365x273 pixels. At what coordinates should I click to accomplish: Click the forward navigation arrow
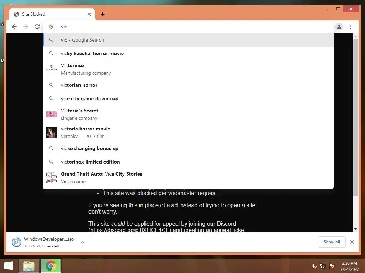[x=26, y=27]
